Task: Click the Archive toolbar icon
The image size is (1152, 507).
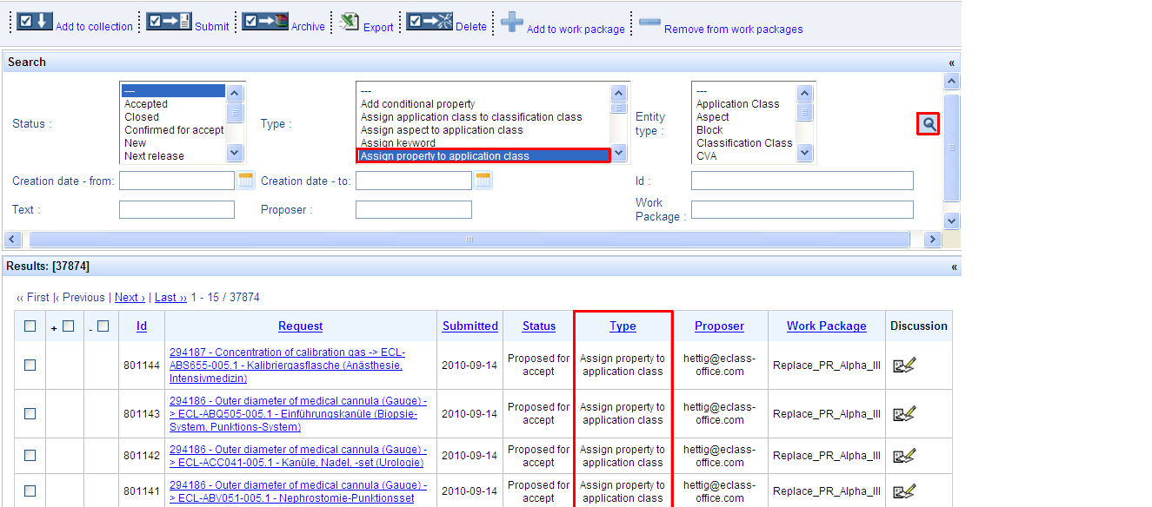Action: pyautogui.click(x=265, y=22)
